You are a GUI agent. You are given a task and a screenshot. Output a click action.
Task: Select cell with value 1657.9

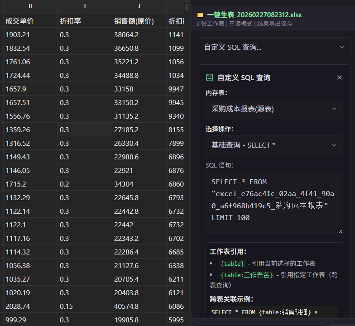(31, 89)
